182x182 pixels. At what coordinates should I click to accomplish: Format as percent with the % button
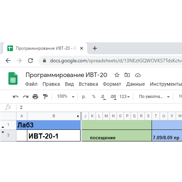coord(94,97)
